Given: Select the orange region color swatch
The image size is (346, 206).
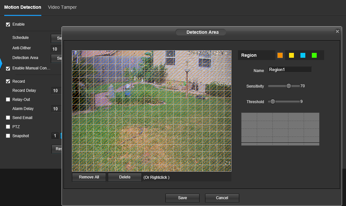Looking at the screenshot, I should tap(280, 55).
